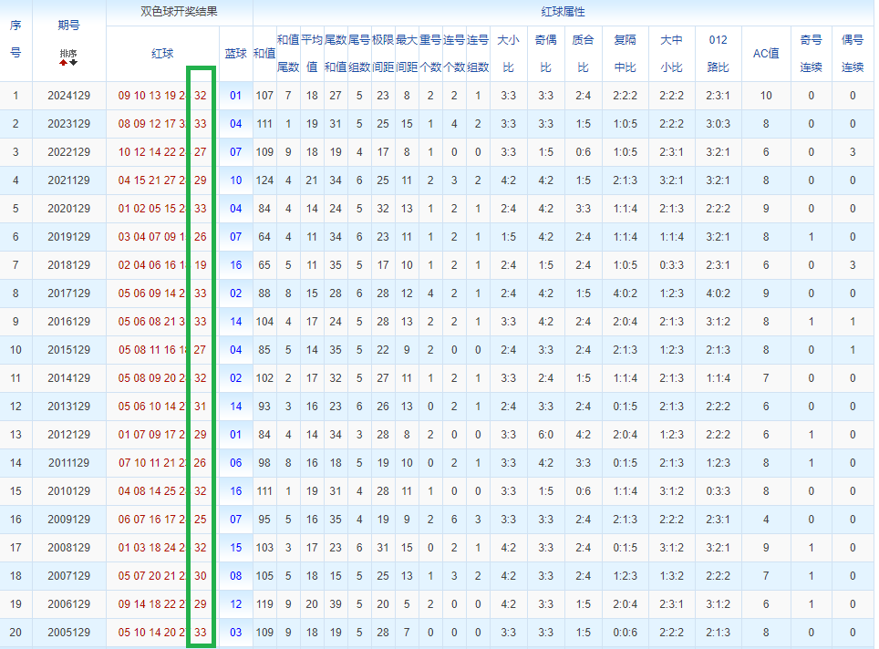Image resolution: width=879 pixels, height=649 pixels.
Task: Select issue number 2007129
Action: tap(69, 575)
